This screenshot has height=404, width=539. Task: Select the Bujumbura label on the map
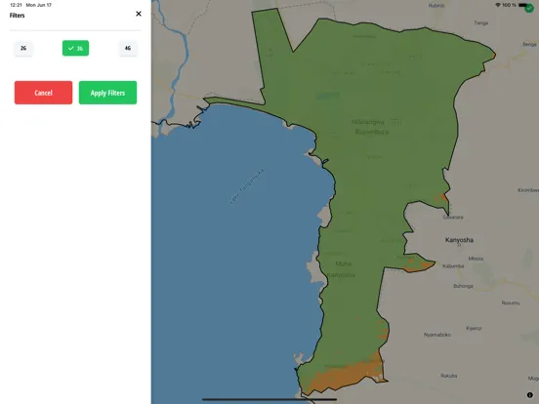pos(372,132)
